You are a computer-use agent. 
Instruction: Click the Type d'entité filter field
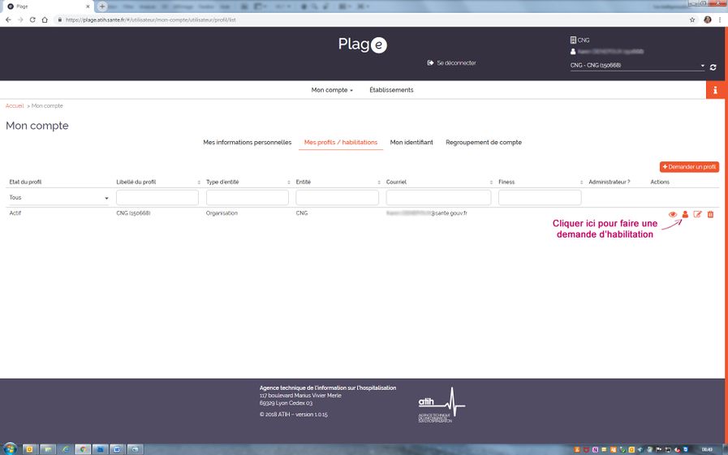pos(248,198)
